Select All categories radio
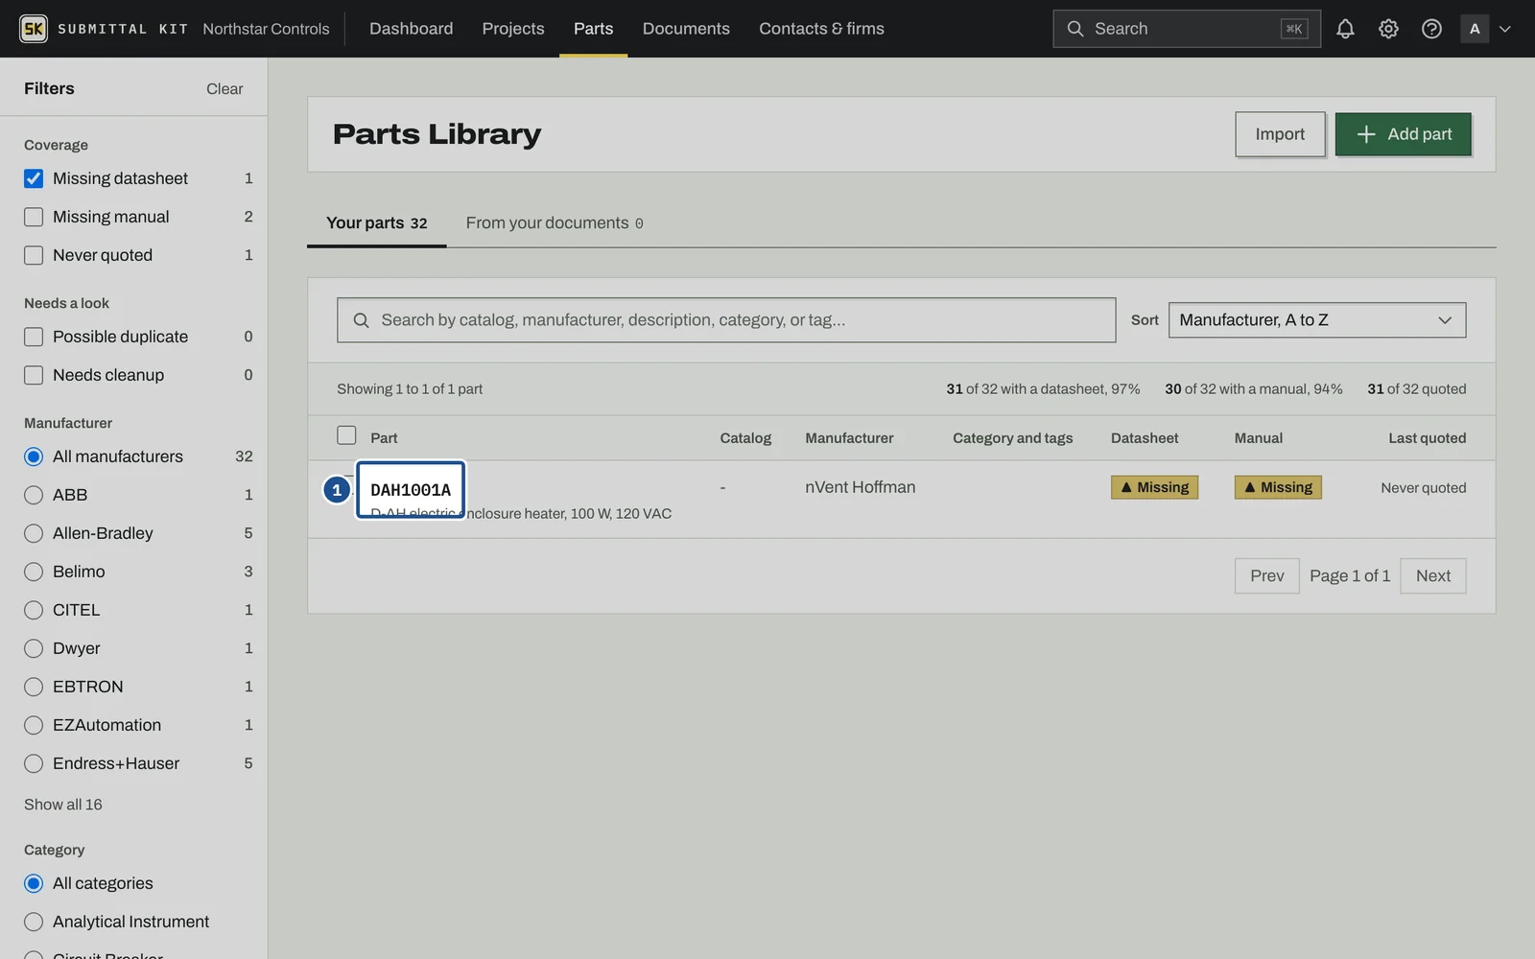 click(x=34, y=883)
